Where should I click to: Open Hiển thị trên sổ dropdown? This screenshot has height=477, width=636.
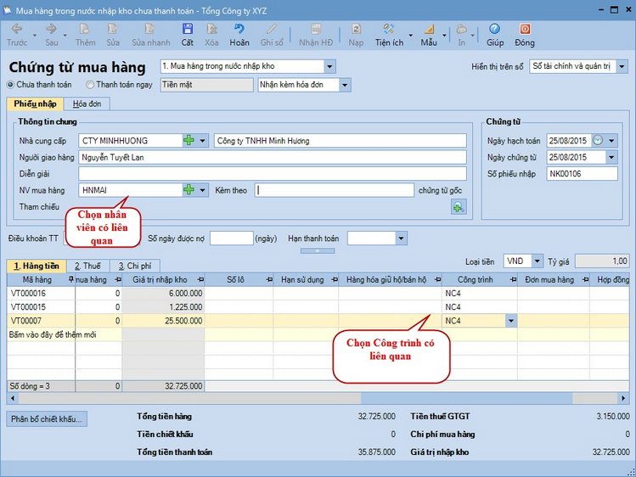[x=622, y=66]
